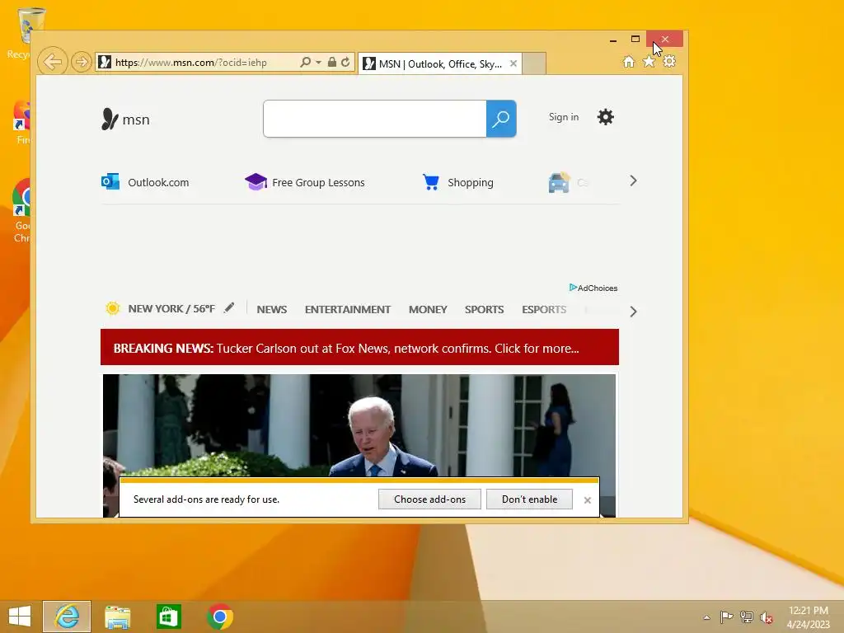Open Favorites with the star icon

click(x=649, y=62)
